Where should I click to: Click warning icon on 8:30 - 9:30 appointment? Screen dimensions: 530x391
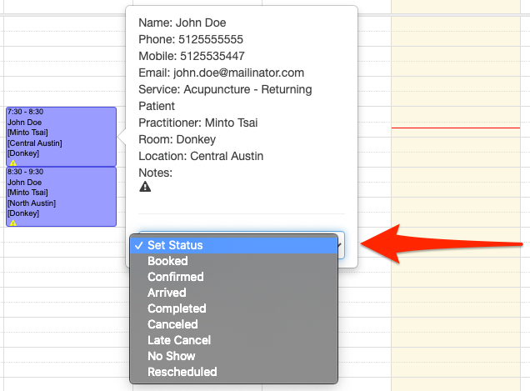[12, 223]
